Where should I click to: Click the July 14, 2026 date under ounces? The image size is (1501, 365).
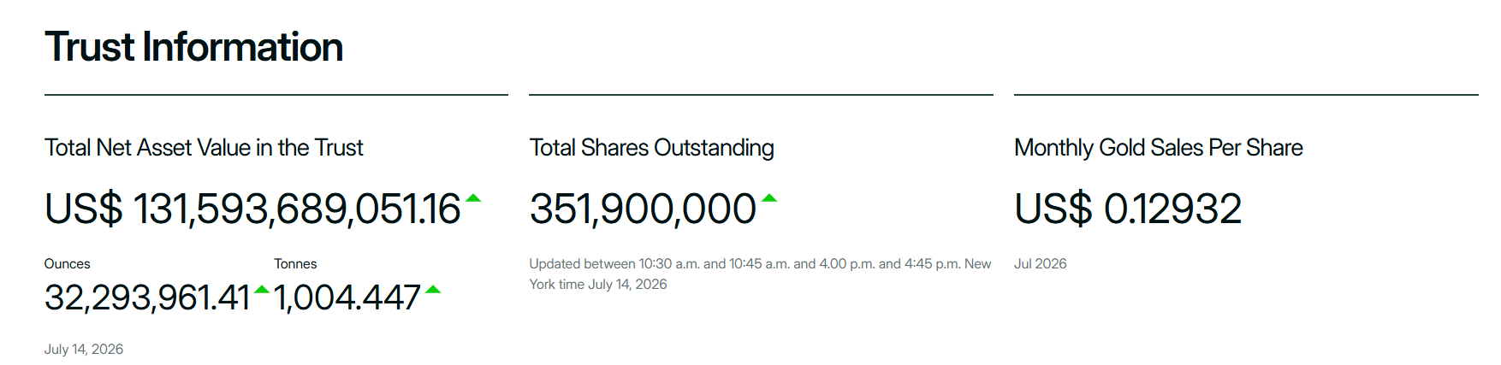84,349
